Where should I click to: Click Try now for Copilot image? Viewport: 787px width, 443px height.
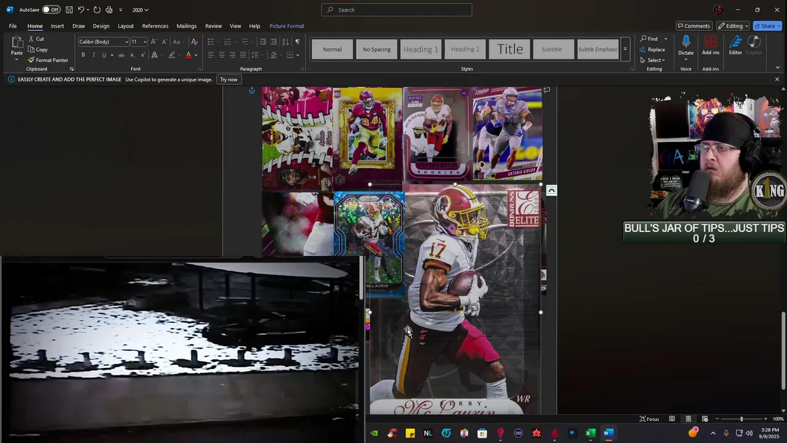(229, 79)
